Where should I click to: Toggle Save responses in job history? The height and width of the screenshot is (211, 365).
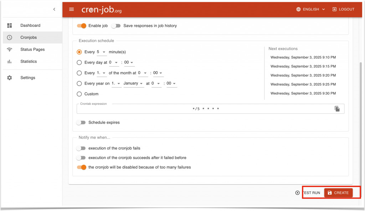[116, 26]
